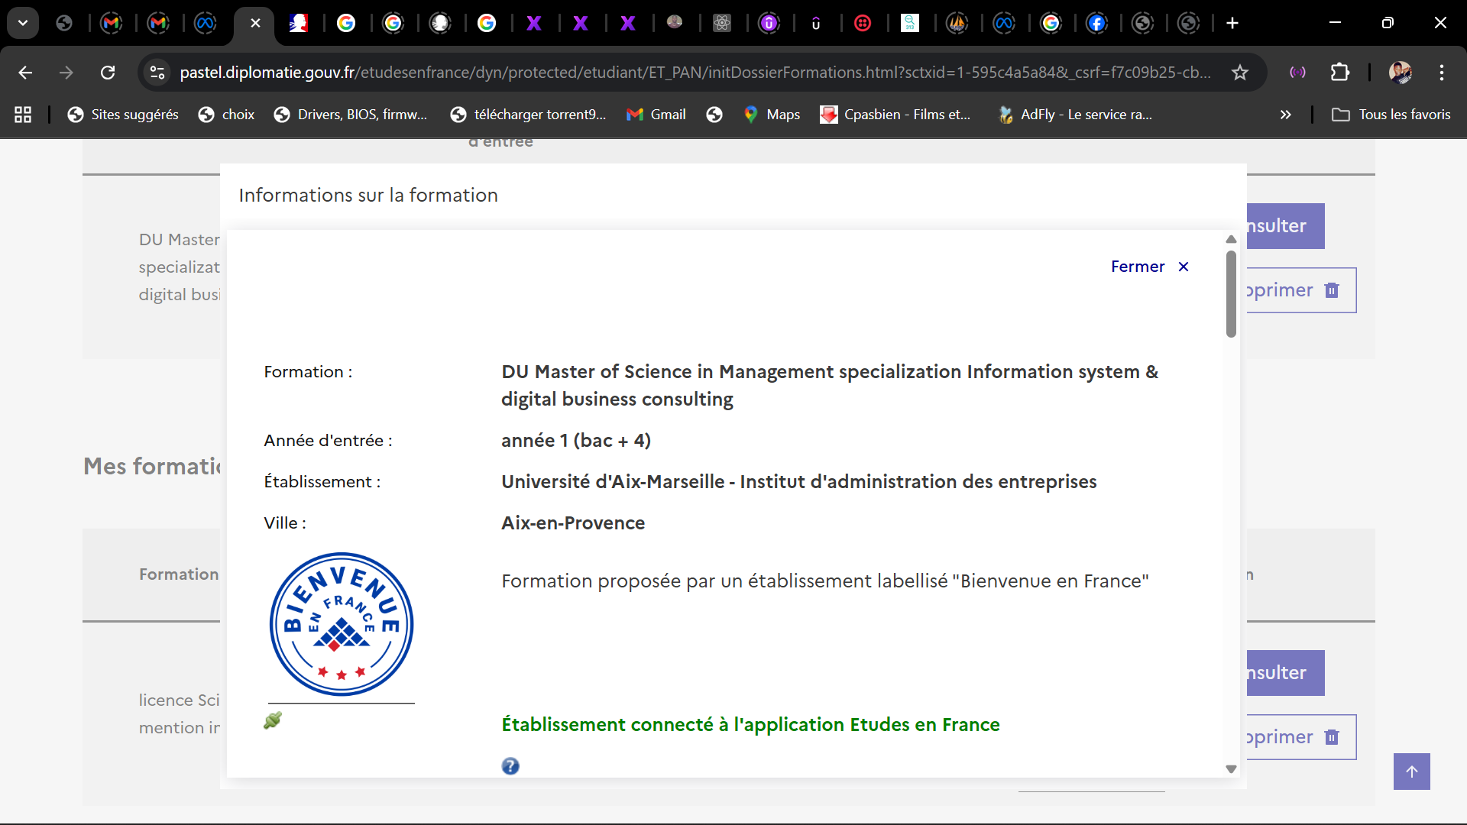Click the scroll-to-top arrow button
1467x825 pixels.
1411,772
